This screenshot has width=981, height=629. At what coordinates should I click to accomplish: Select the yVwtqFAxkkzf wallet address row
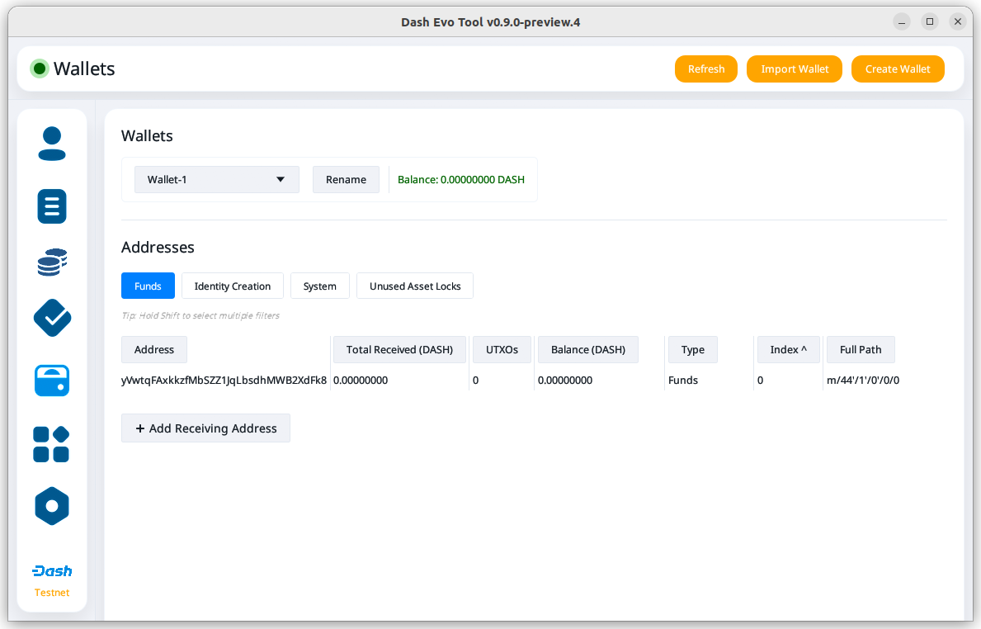coord(224,381)
